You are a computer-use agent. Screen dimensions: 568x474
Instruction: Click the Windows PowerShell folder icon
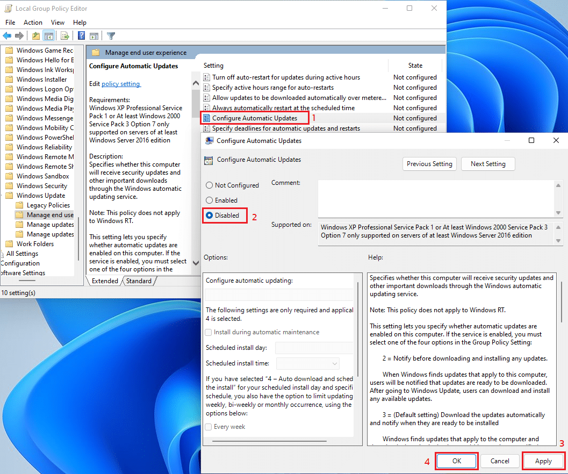(10, 138)
